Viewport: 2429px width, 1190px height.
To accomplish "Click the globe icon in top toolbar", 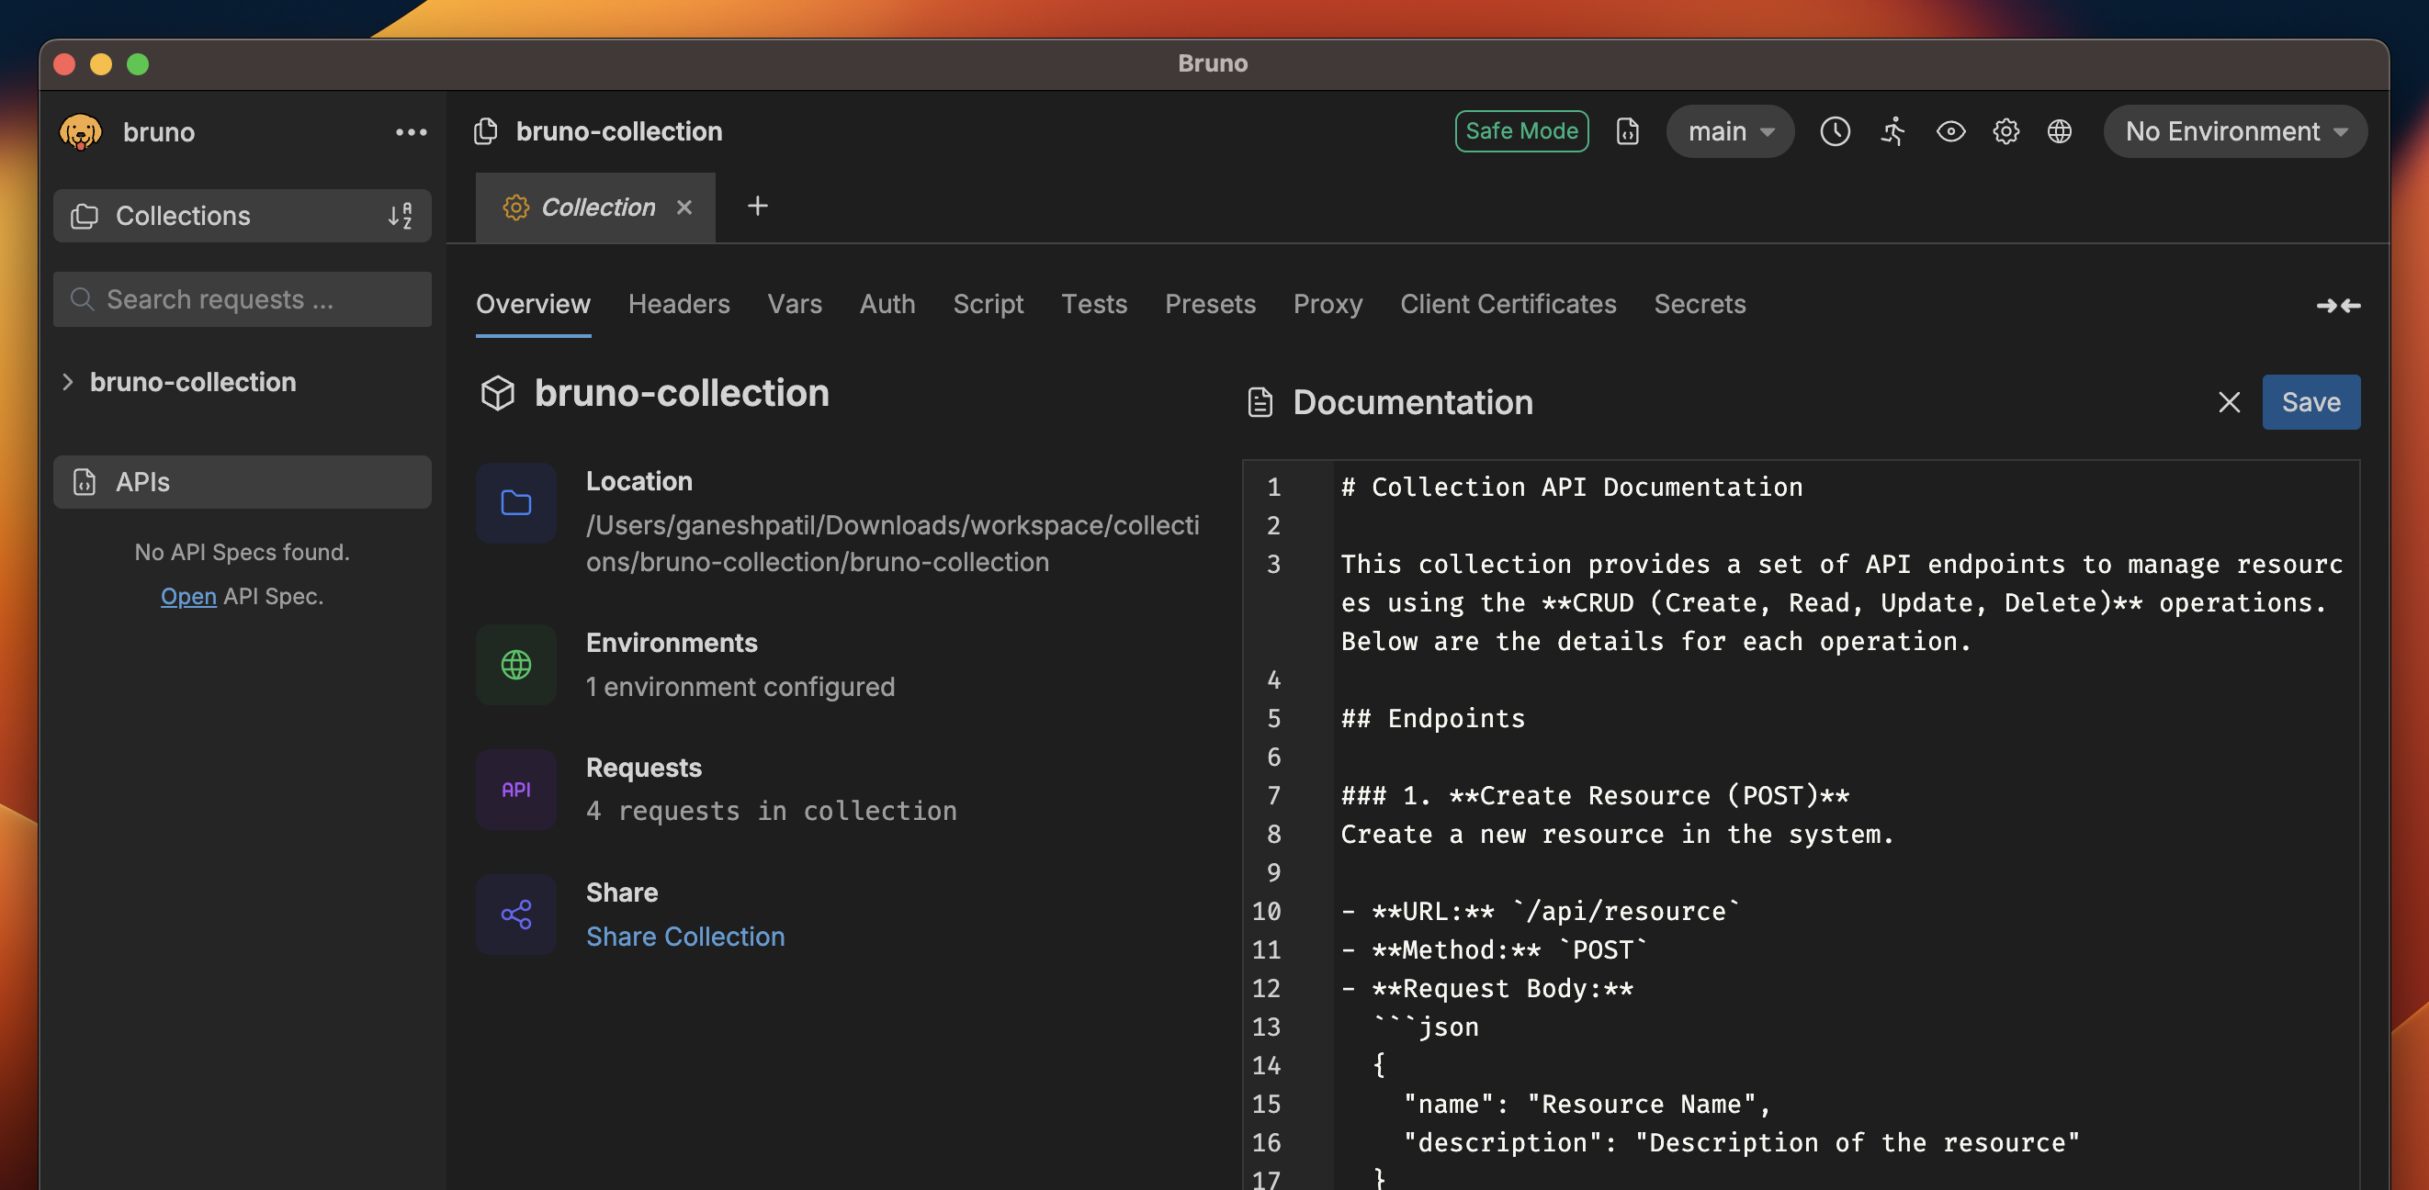I will click(x=2060, y=131).
